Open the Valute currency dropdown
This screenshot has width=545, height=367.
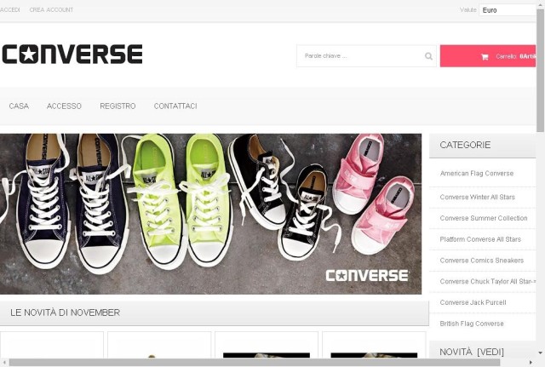pyautogui.click(x=508, y=10)
